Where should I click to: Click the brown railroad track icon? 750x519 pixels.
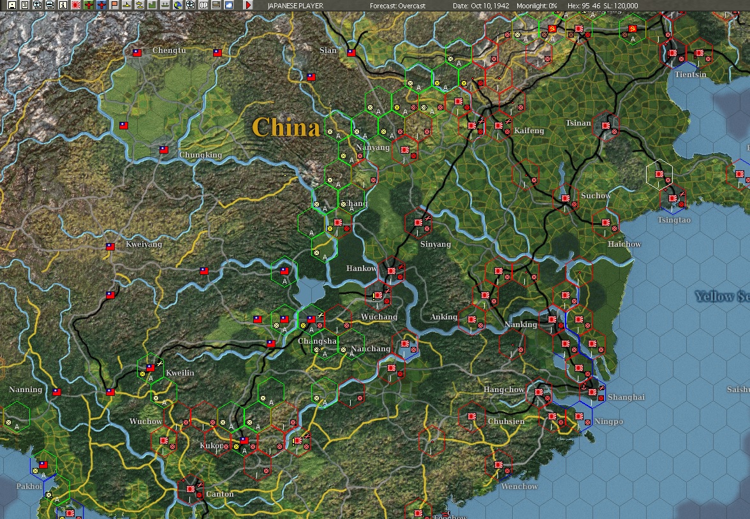[216, 5]
